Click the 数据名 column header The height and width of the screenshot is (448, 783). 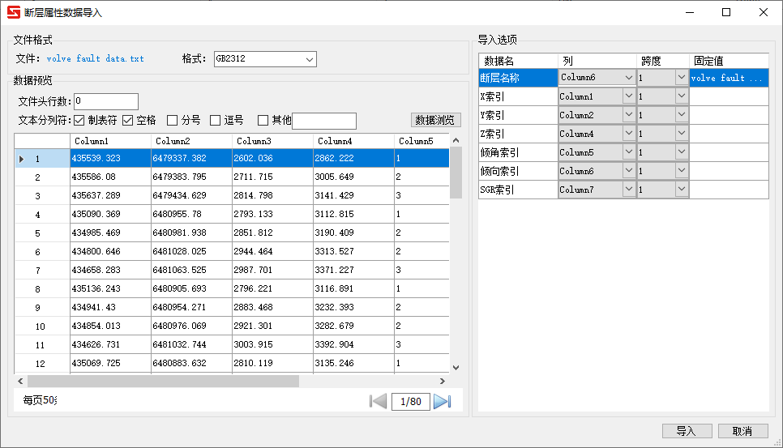pos(518,61)
